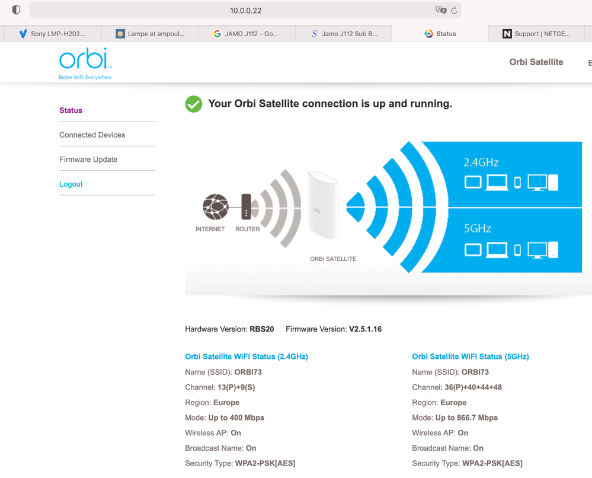
Task: Click the translate page icon in address bar
Action: point(441,10)
